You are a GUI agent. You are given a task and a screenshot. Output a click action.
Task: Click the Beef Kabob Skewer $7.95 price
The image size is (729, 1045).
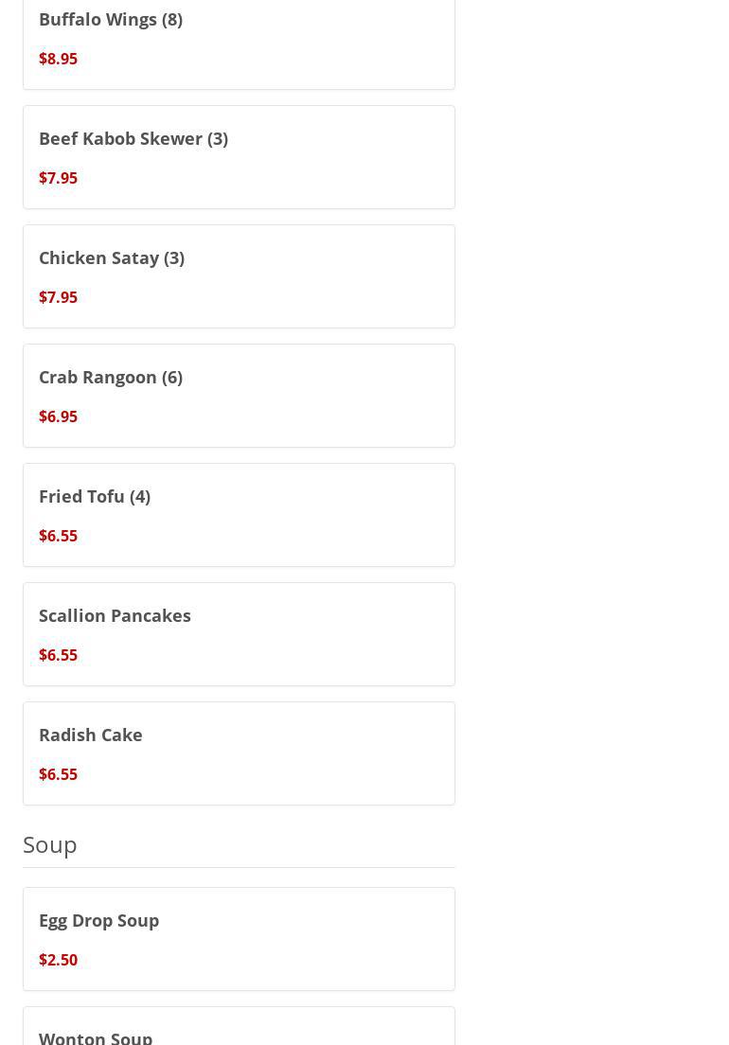(58, 178)
